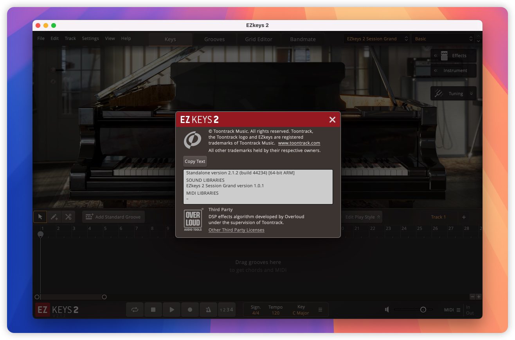
Task: Choose the pencil draw tool
Action: click(54, 217)
